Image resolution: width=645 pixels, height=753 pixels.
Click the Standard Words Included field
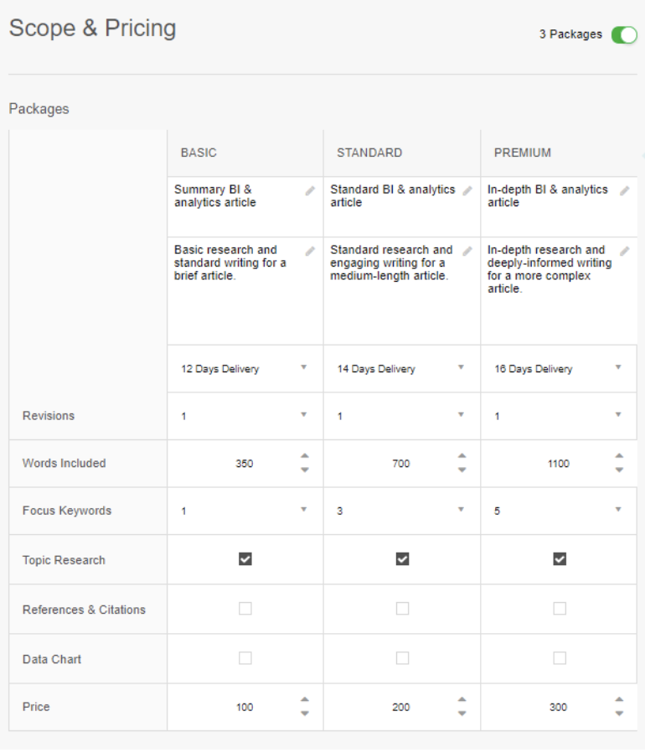(400, 464)
